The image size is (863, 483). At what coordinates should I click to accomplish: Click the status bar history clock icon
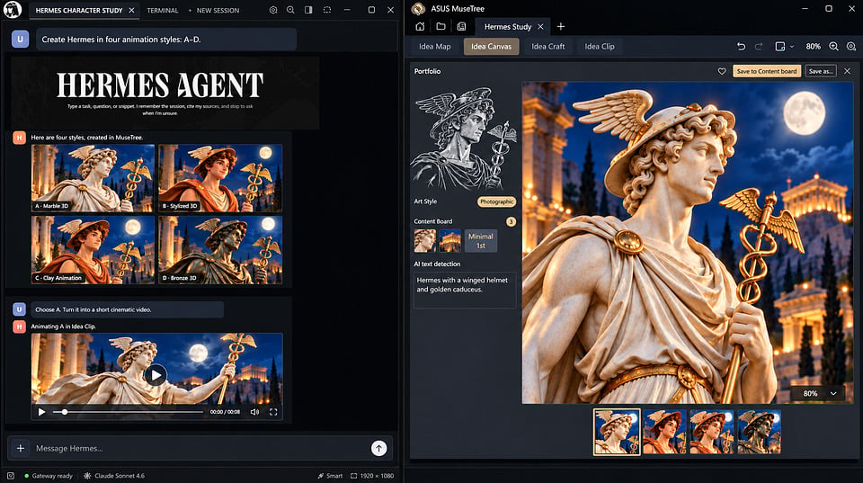[x=11, y=476]
